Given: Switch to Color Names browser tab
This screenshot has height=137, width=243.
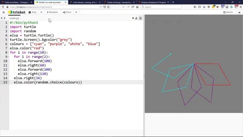Looking at the screenshot, I should click(x=85, y=2).
